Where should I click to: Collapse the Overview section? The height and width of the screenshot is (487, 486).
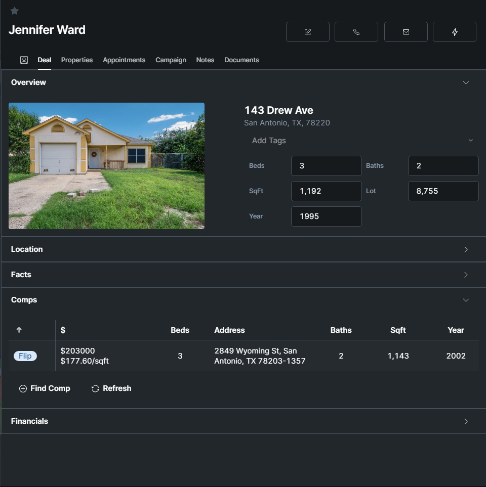pyautogui.click(x=466, y=82)
